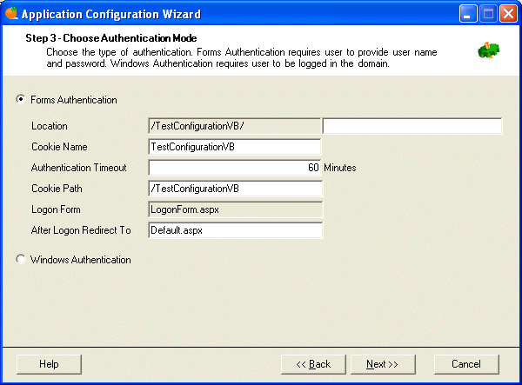The width and height of the screenshot is (522, 385).
Task: Click the Step 3 Choose Authentication Mode heading
Action: [x=111, y=38]
